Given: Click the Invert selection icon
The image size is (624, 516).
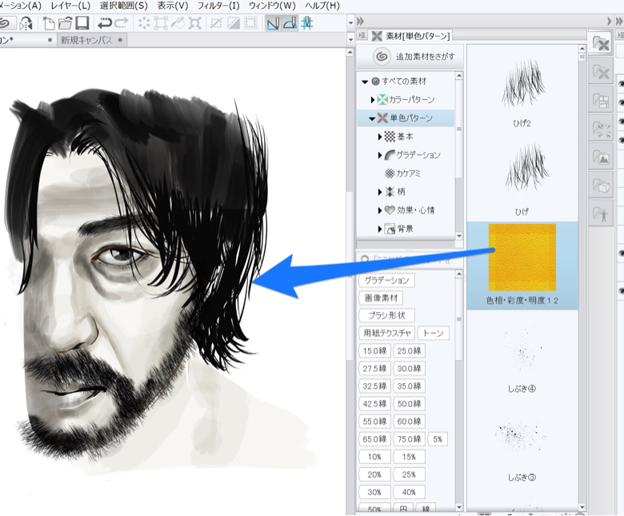Looking at the screenshot, I should (234, 23).
